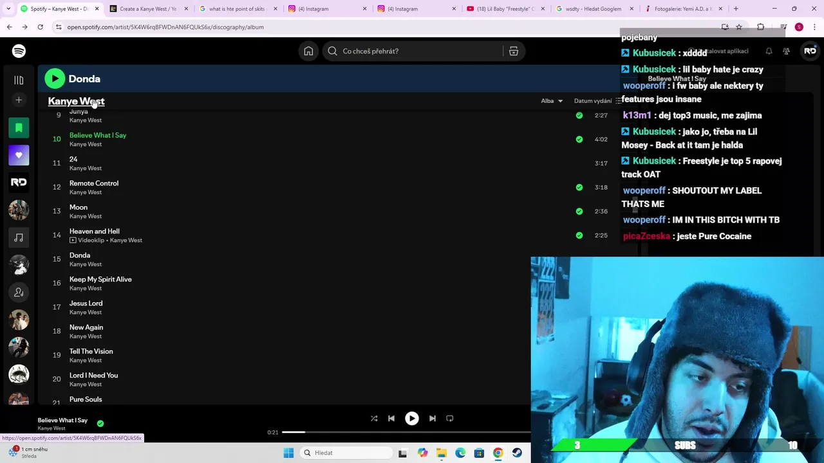
Task: Open Microsoft Store from taskbar
Action: click(479, 453)
